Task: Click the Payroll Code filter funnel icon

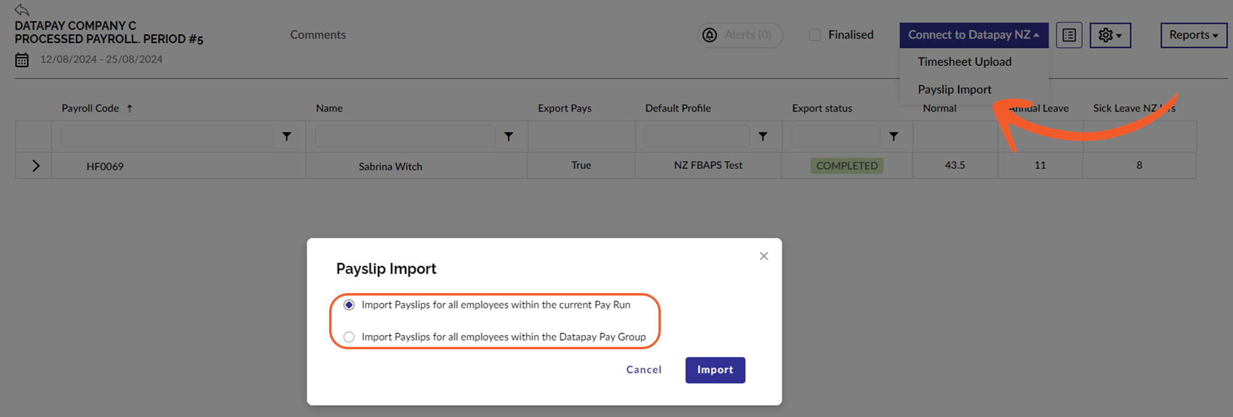Action: [x=287, y=137]
